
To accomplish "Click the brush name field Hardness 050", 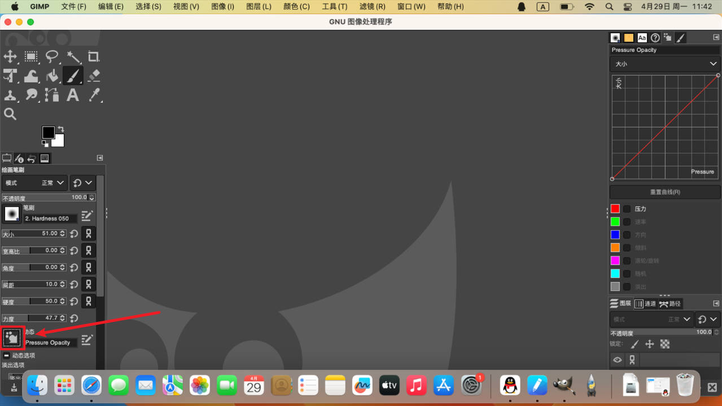I will click(50, 218).
